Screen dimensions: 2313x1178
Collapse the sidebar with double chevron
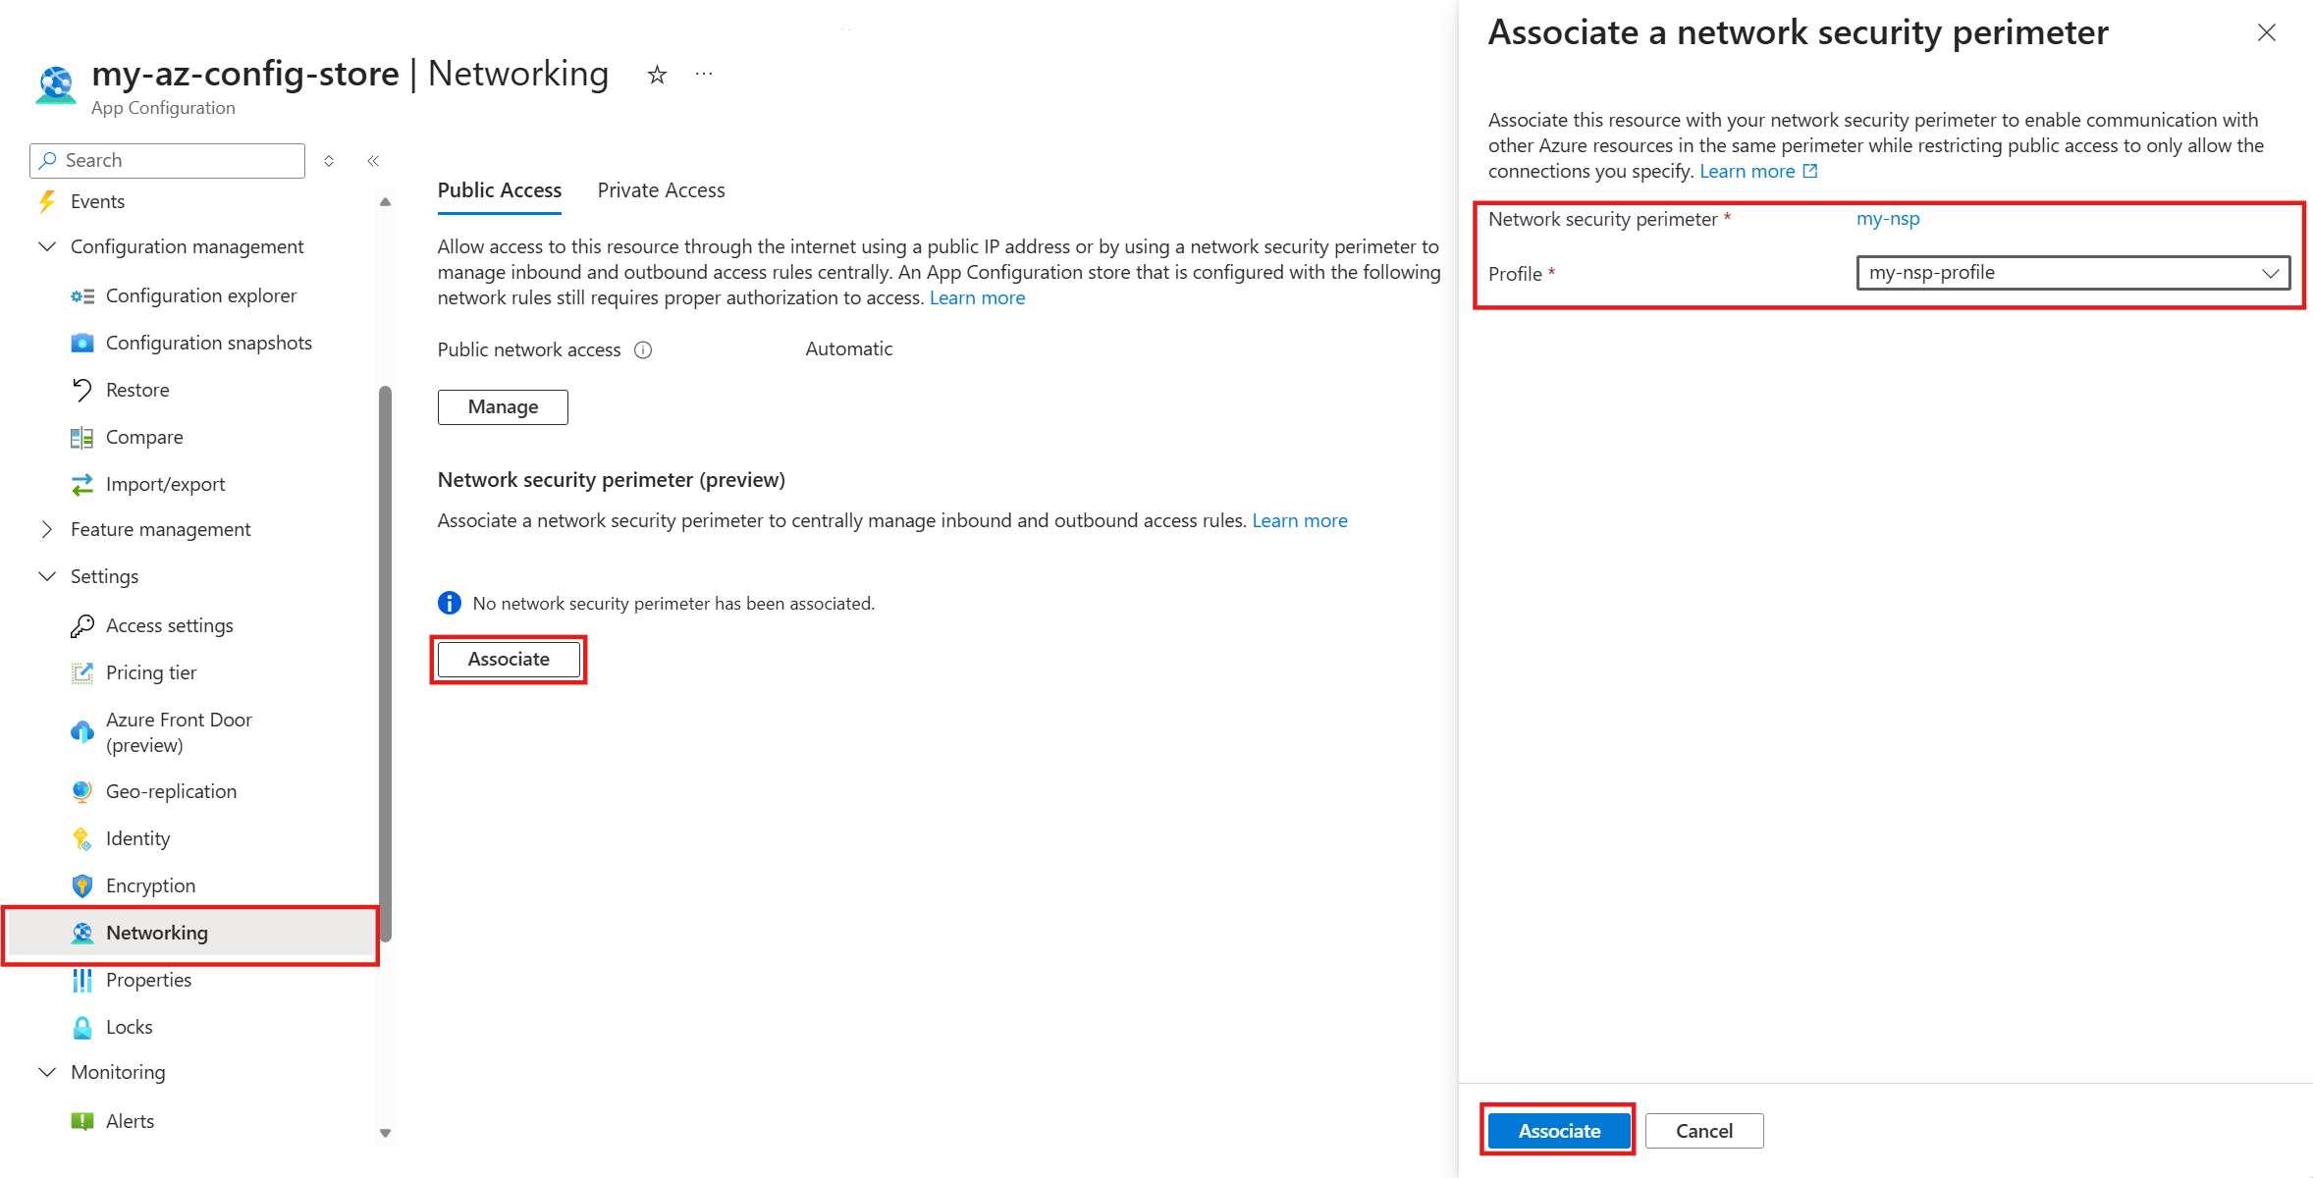[x=373, y=161]
